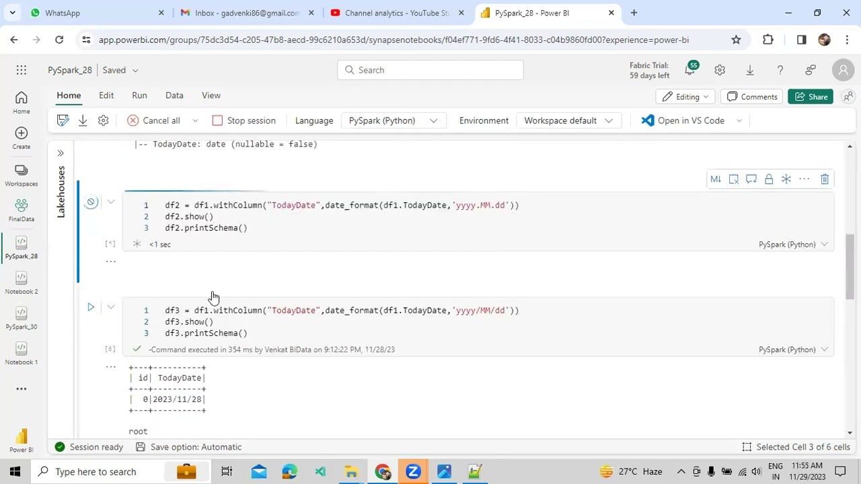
Task: Switch to the Run ribbon tab
Action: [139, 95]
